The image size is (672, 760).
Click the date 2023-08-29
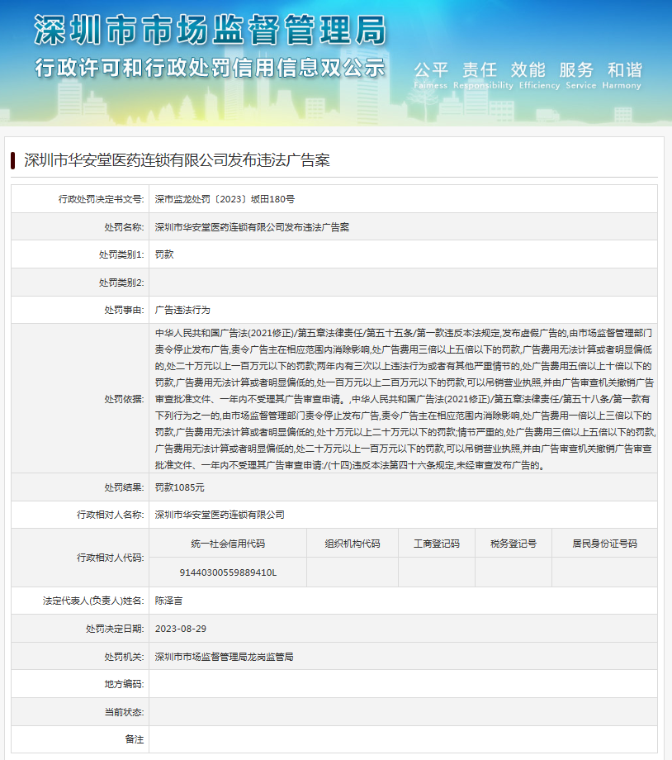(x=181, y=629)
